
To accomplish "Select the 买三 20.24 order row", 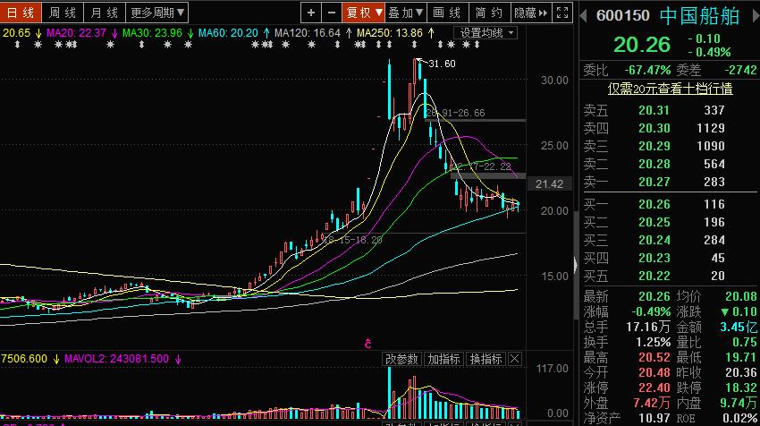I will tap(670, 241).
